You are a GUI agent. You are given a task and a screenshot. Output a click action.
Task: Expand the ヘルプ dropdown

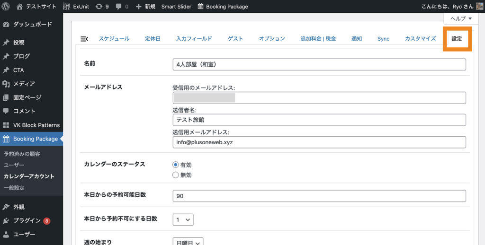pos(460,19)
